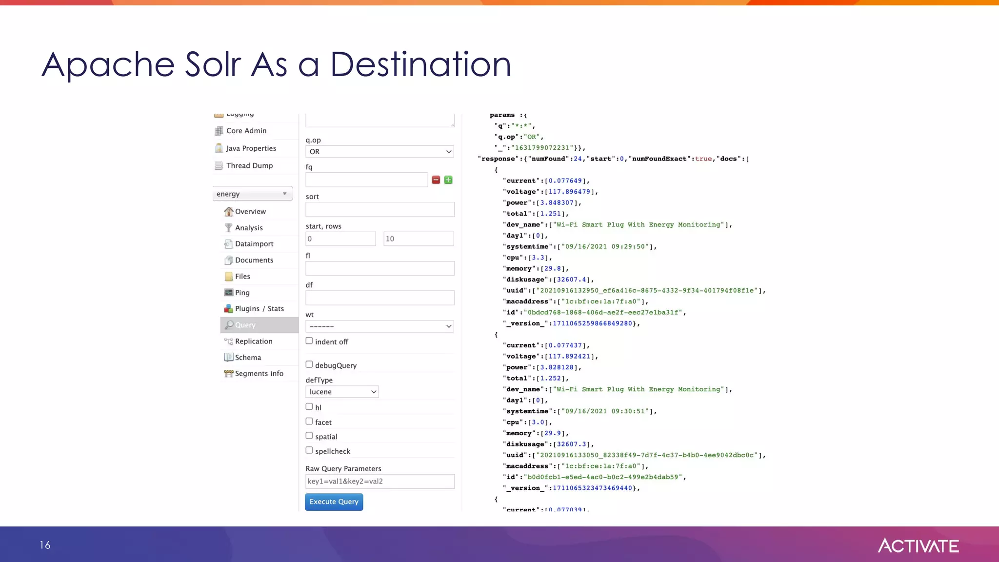Click the Dataimport icon
The height and width of the screenshot is (562, 999).
point(228,244)
